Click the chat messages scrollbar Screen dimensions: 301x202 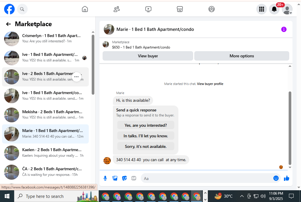click(x=290, y=128)
